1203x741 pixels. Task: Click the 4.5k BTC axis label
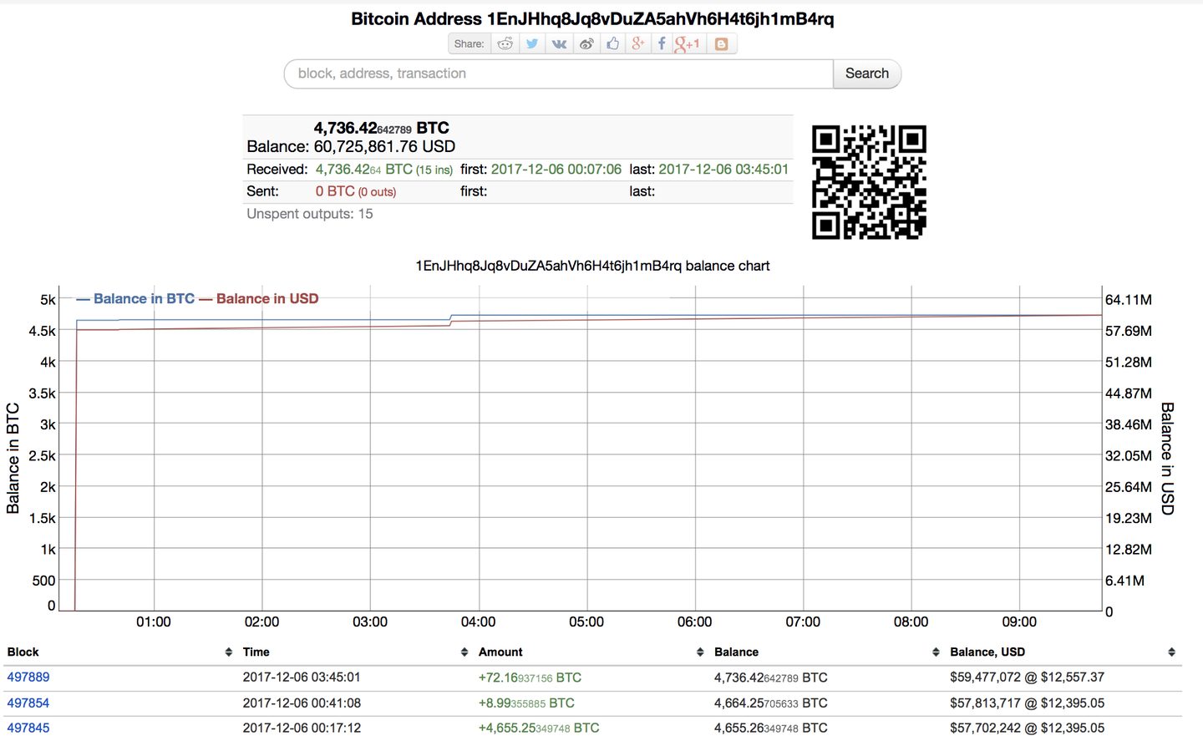[43, 331]
